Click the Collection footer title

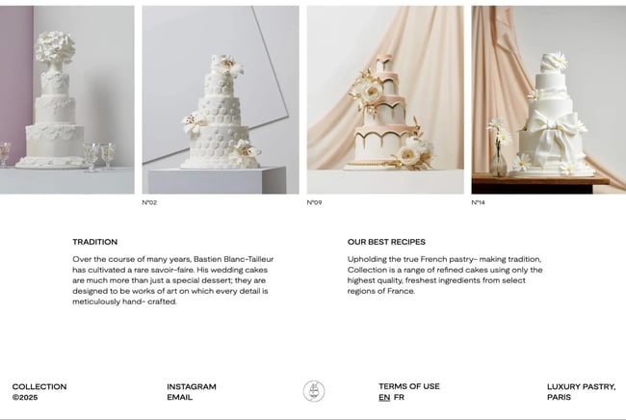coord(39,386)
